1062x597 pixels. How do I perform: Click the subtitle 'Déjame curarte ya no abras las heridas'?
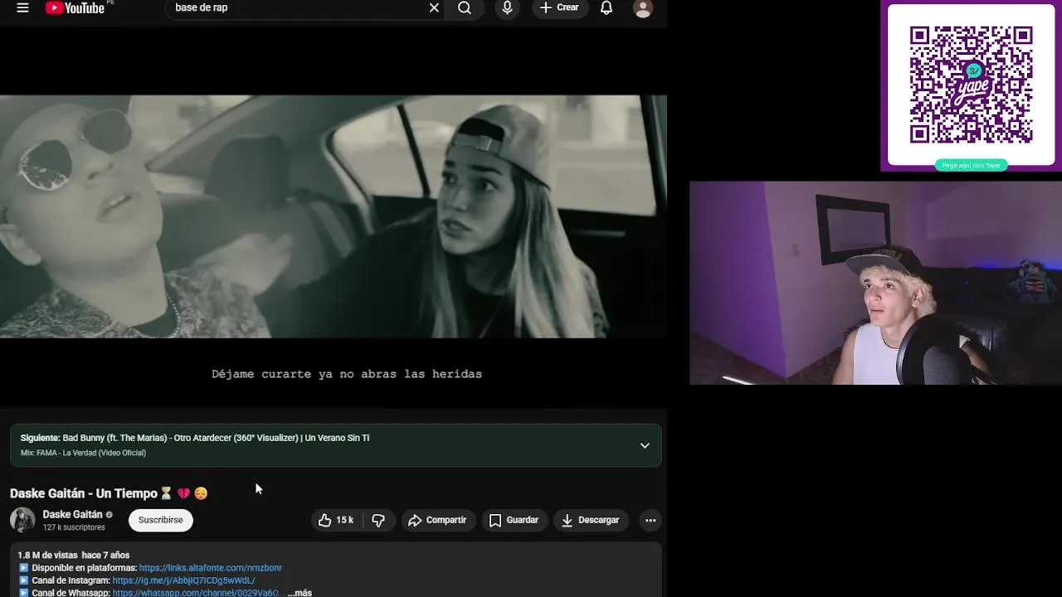(x=347, y=374)
